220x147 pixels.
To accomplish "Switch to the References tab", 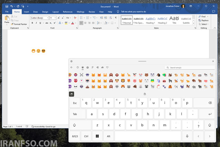I will tap(68, 12).
